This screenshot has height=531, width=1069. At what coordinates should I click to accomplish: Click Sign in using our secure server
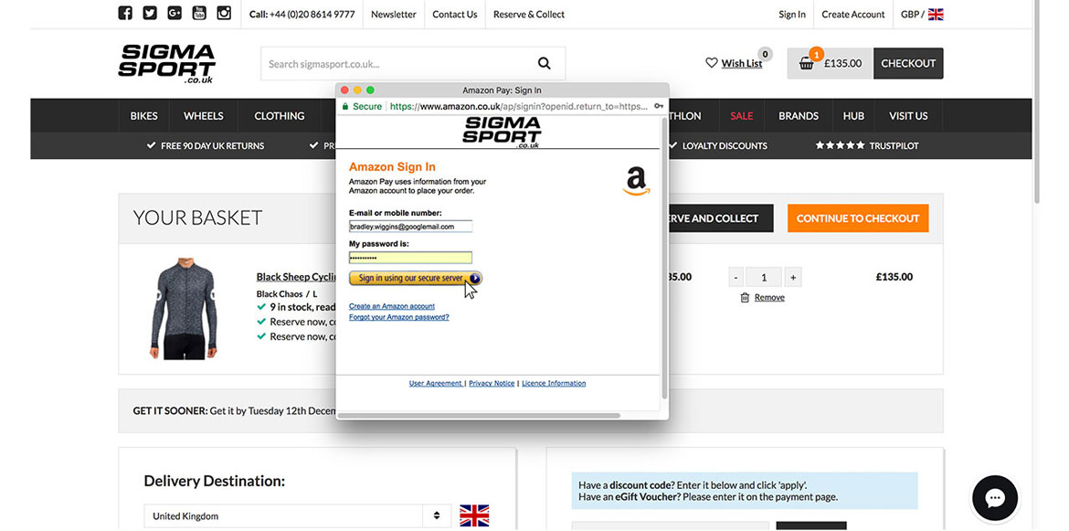pyautogui.click(x=415, y=278)
